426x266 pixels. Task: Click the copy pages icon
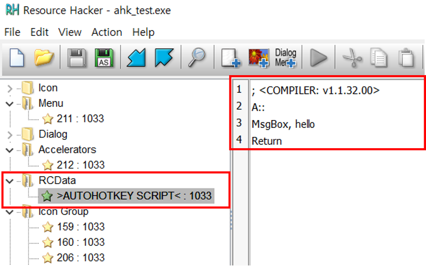pos(379,57)
